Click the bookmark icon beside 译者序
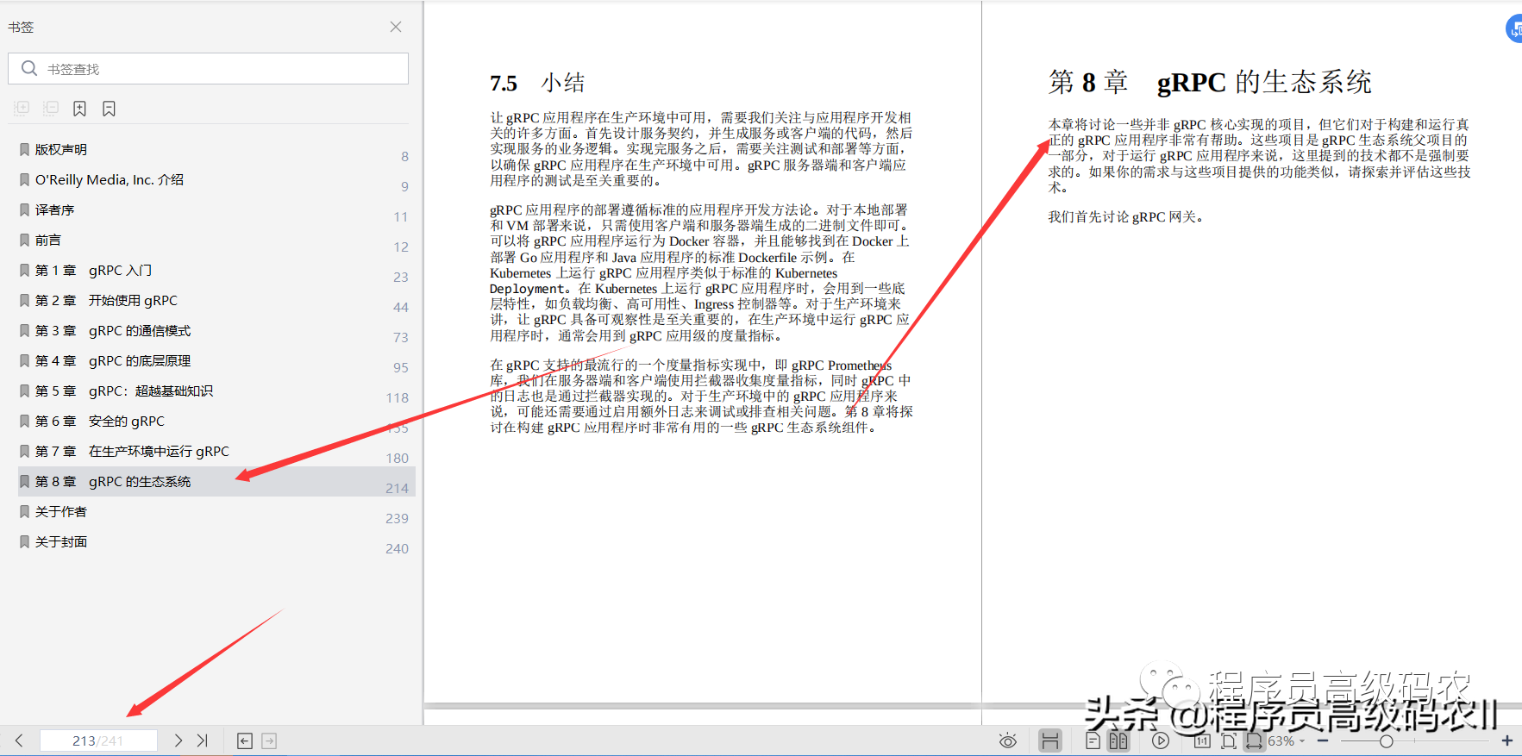 (x=24, y=209)
